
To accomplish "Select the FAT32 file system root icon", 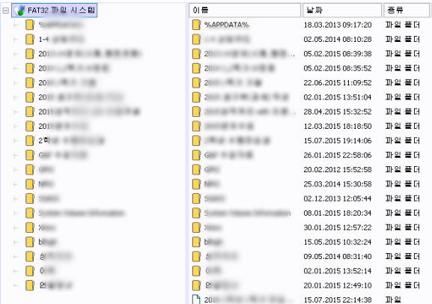I will coord(19,10).
